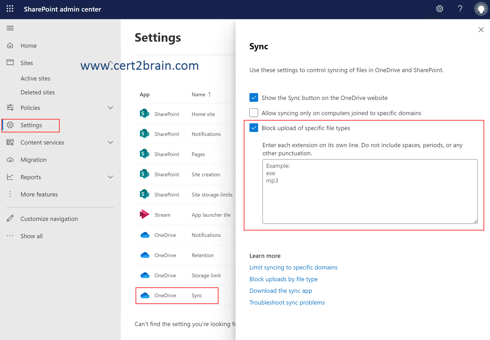The width and height of the screenshot is (490, 340).
Task: Click the Reports chart icon
Action: click(x=10, y=177)
